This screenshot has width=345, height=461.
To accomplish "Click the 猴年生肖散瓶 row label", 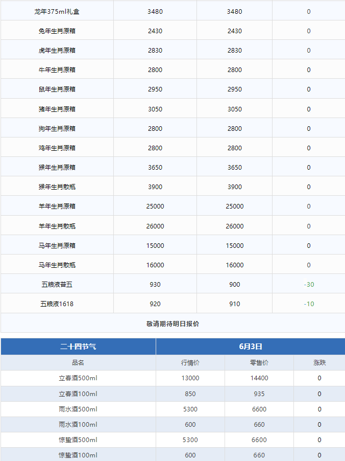I will [x=57, y=187].
